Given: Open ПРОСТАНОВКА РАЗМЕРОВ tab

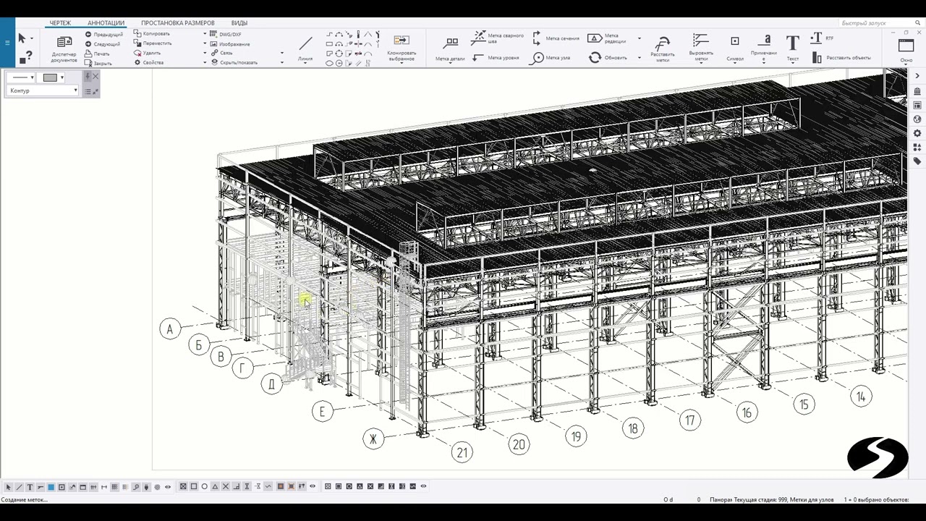Looking at the screenshot, I should (178, 23).
